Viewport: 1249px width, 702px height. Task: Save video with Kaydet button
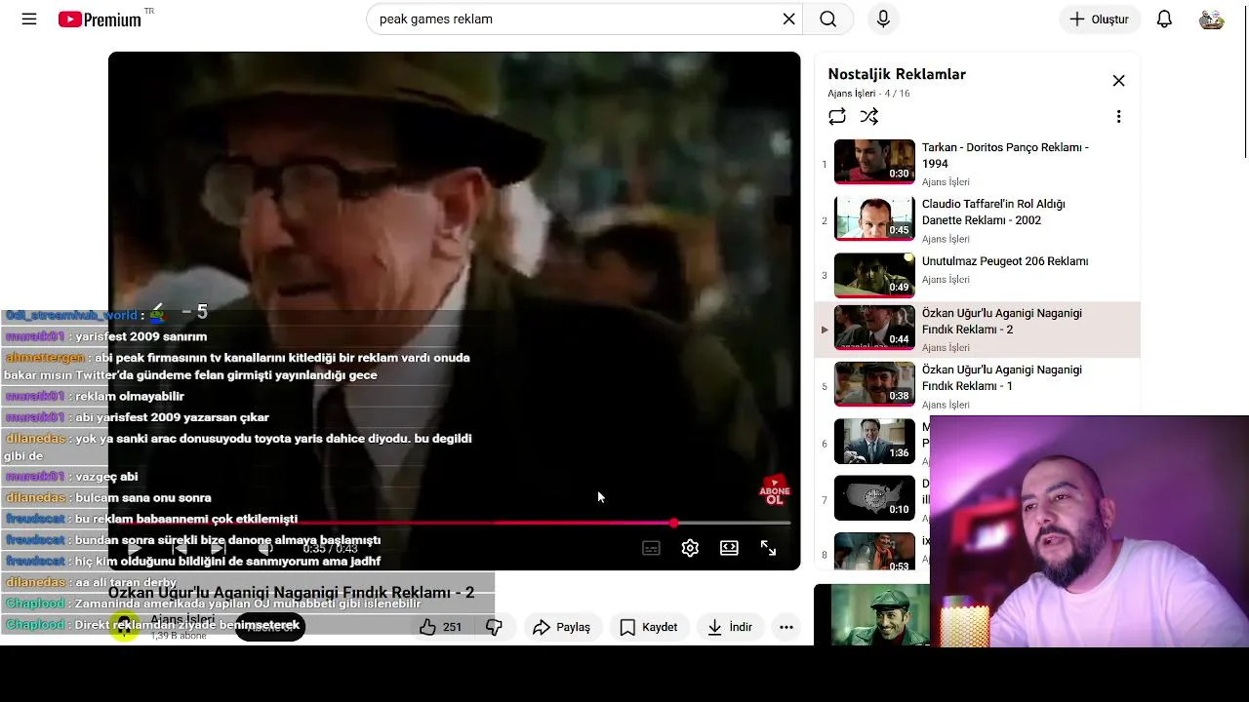click(649, 627)
